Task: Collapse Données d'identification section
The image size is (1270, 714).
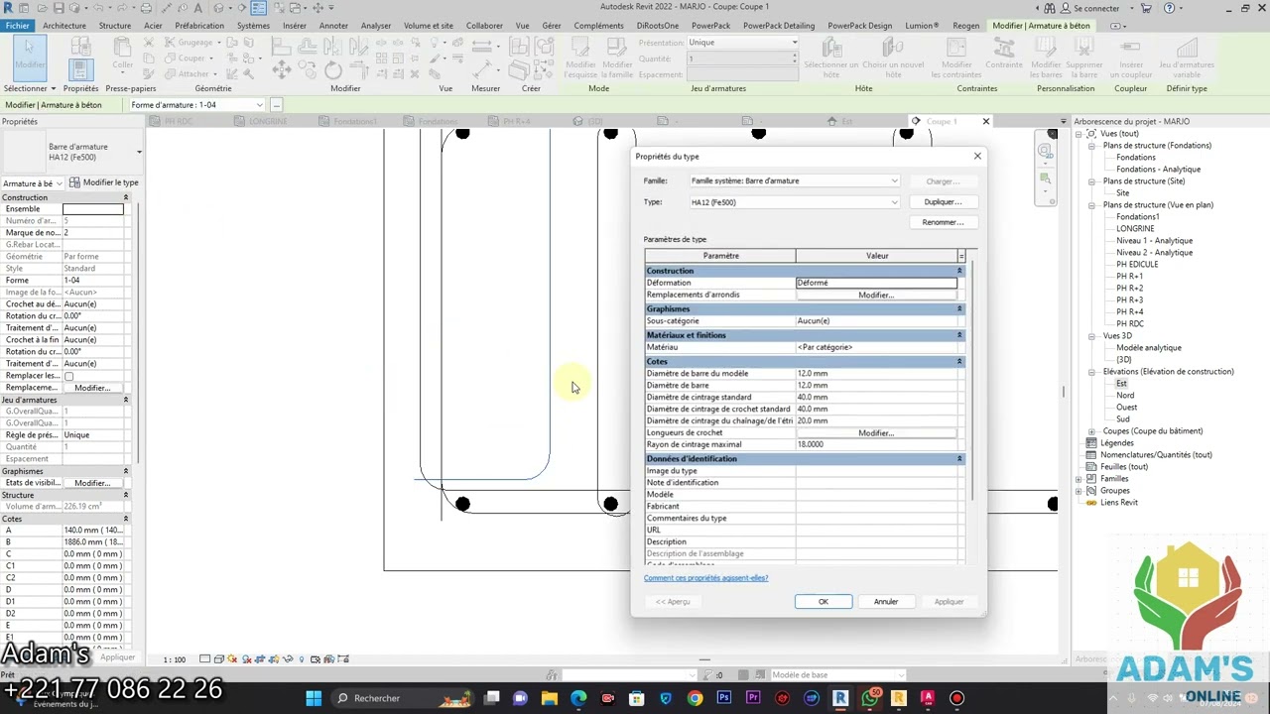Action: point(959,459)
